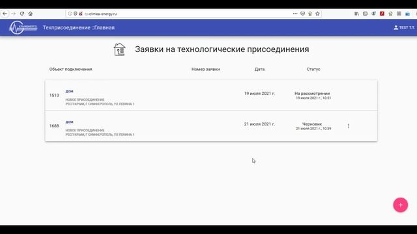
Task: Click the house icon beside the page heading
Action: coord(119,49)
